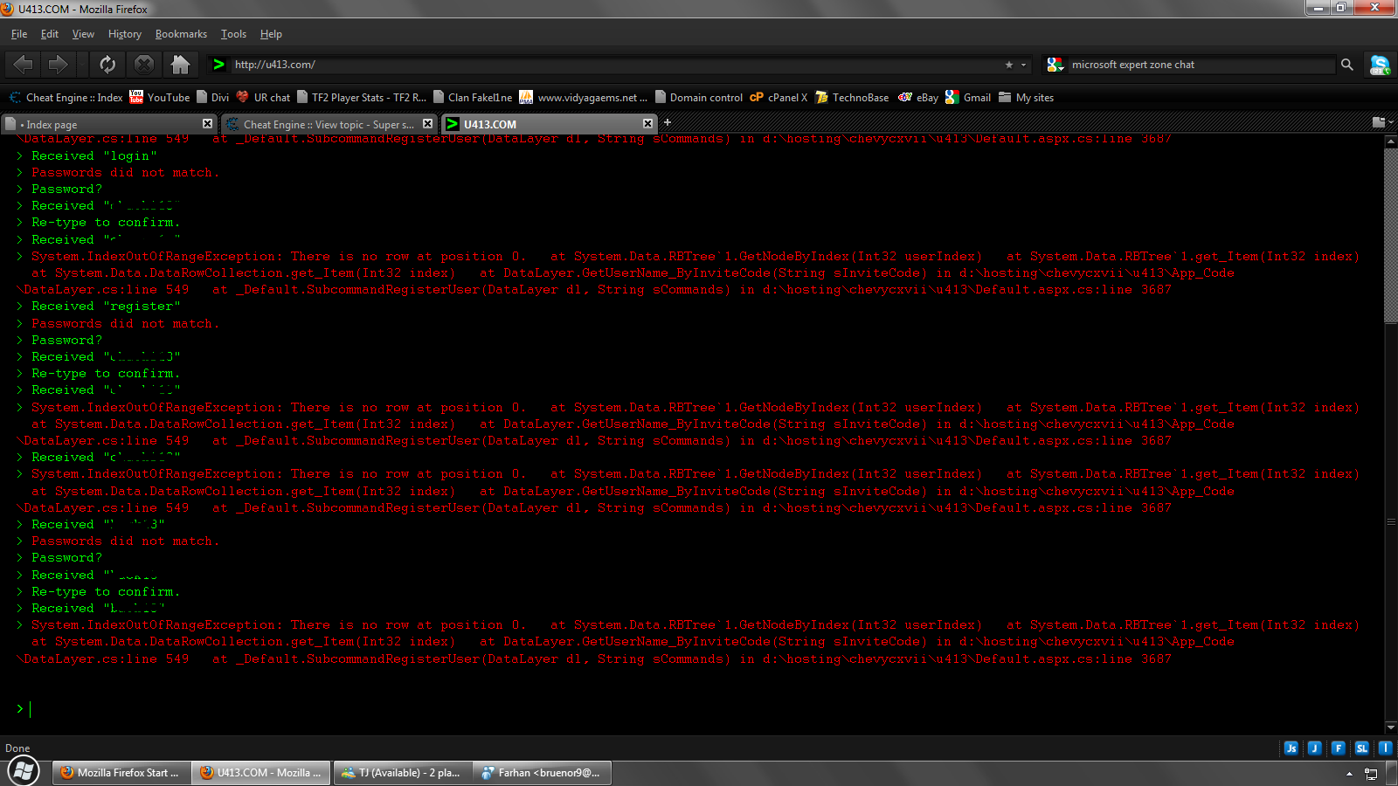Close the 'Cheat Engine :: View topic' tab
The height and width of the screenshot is (786, 1398).
tap(427, 124)
